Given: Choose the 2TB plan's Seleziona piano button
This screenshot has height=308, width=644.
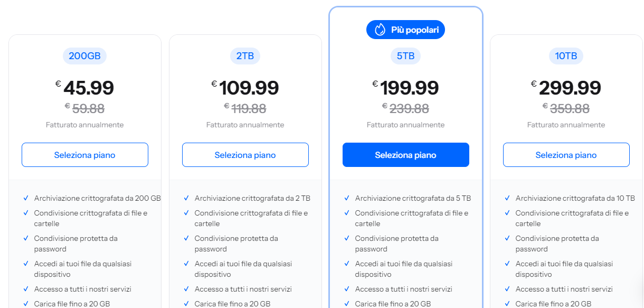Looking at the screenshot, I should coord(245,155).
